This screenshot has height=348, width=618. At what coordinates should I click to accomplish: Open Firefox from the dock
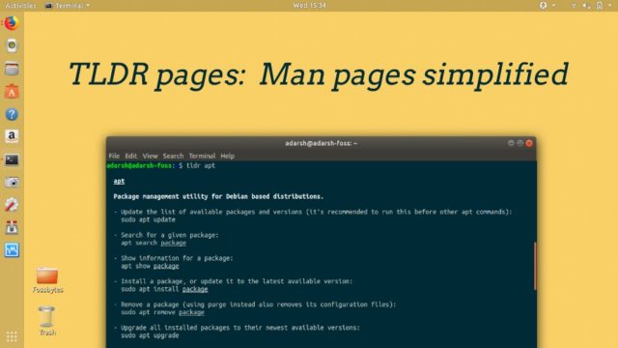[12, 23]
